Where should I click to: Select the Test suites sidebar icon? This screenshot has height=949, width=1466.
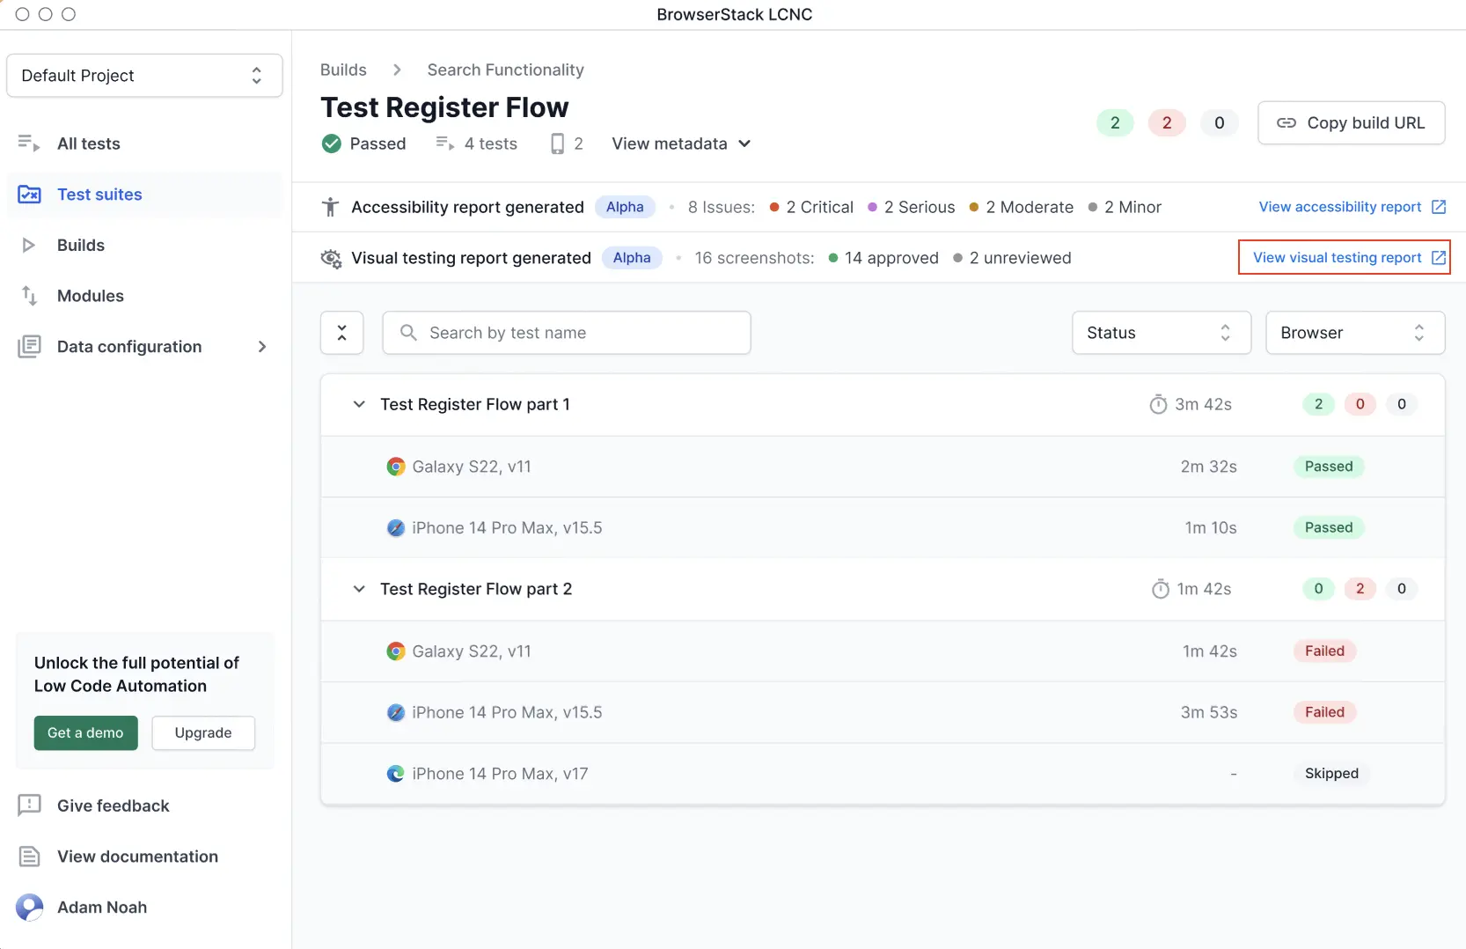[x=30, y=194]
